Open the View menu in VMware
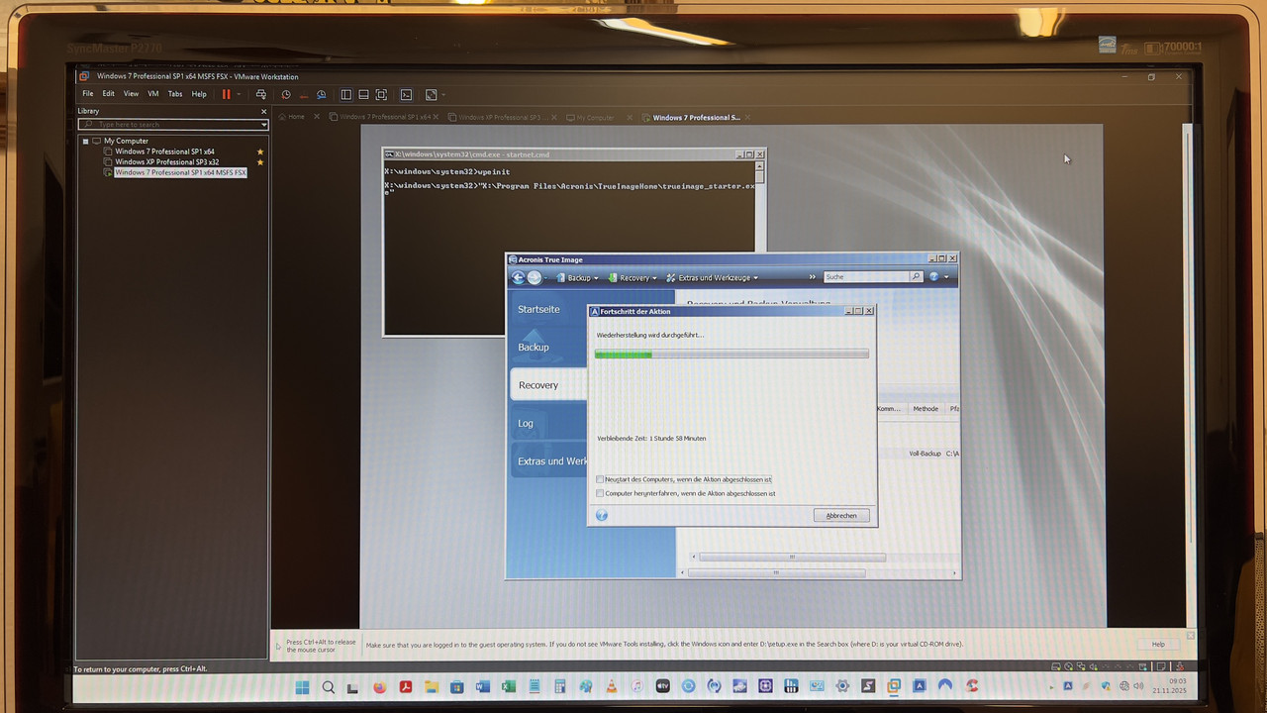Viewport: 1267px width, 713px height. (131, 94)
